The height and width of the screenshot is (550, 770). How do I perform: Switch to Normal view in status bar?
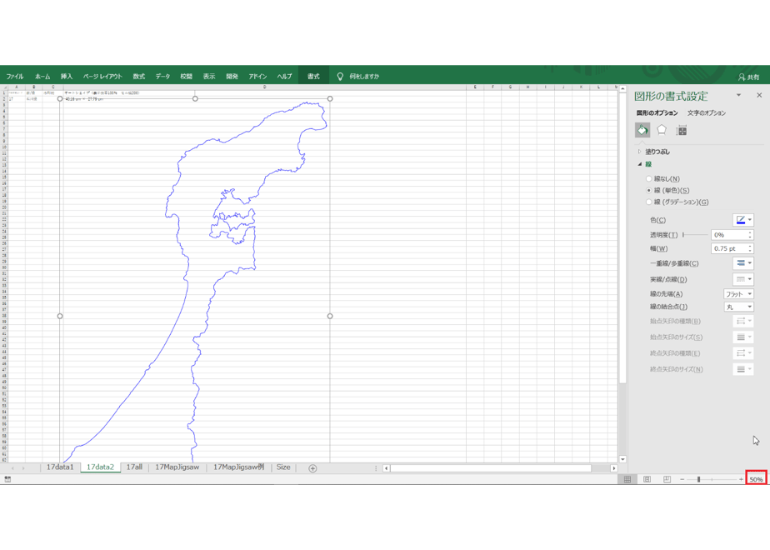[627, 479]
